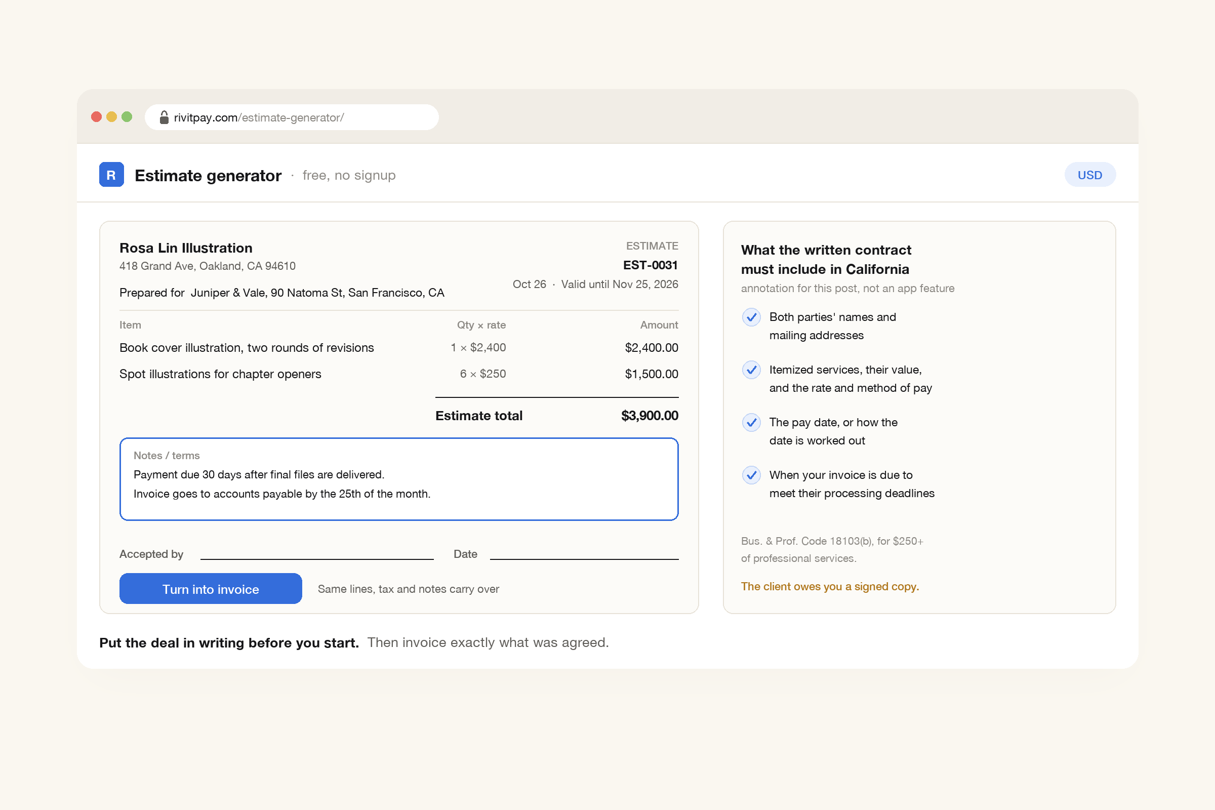The height and width of the screenshot is (810, 1215).
Task: Click the address 418 Grand Ave, Oakland
Action: click(x=208, y=266)
